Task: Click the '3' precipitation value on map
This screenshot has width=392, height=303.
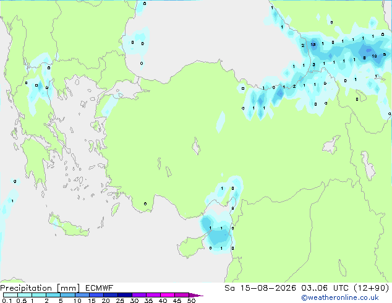Action: click(x=313, y=65)
